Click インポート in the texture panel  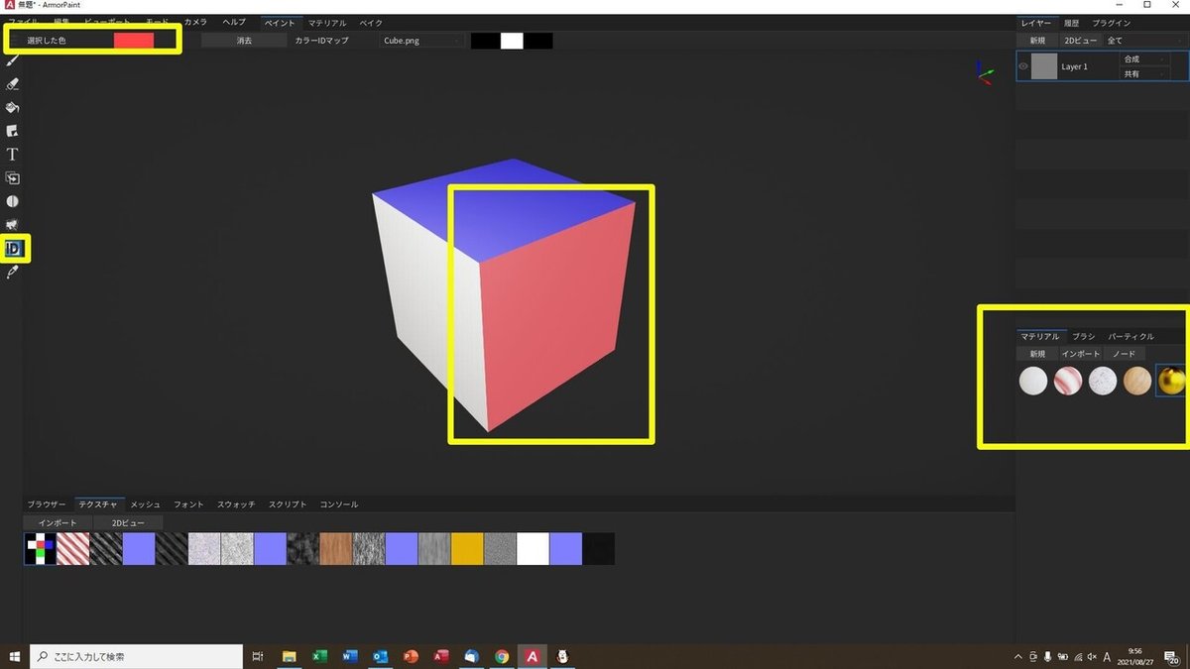pos(58,522)
